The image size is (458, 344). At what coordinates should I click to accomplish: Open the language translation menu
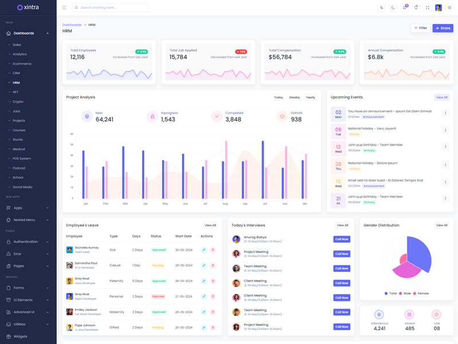(381, 8)
